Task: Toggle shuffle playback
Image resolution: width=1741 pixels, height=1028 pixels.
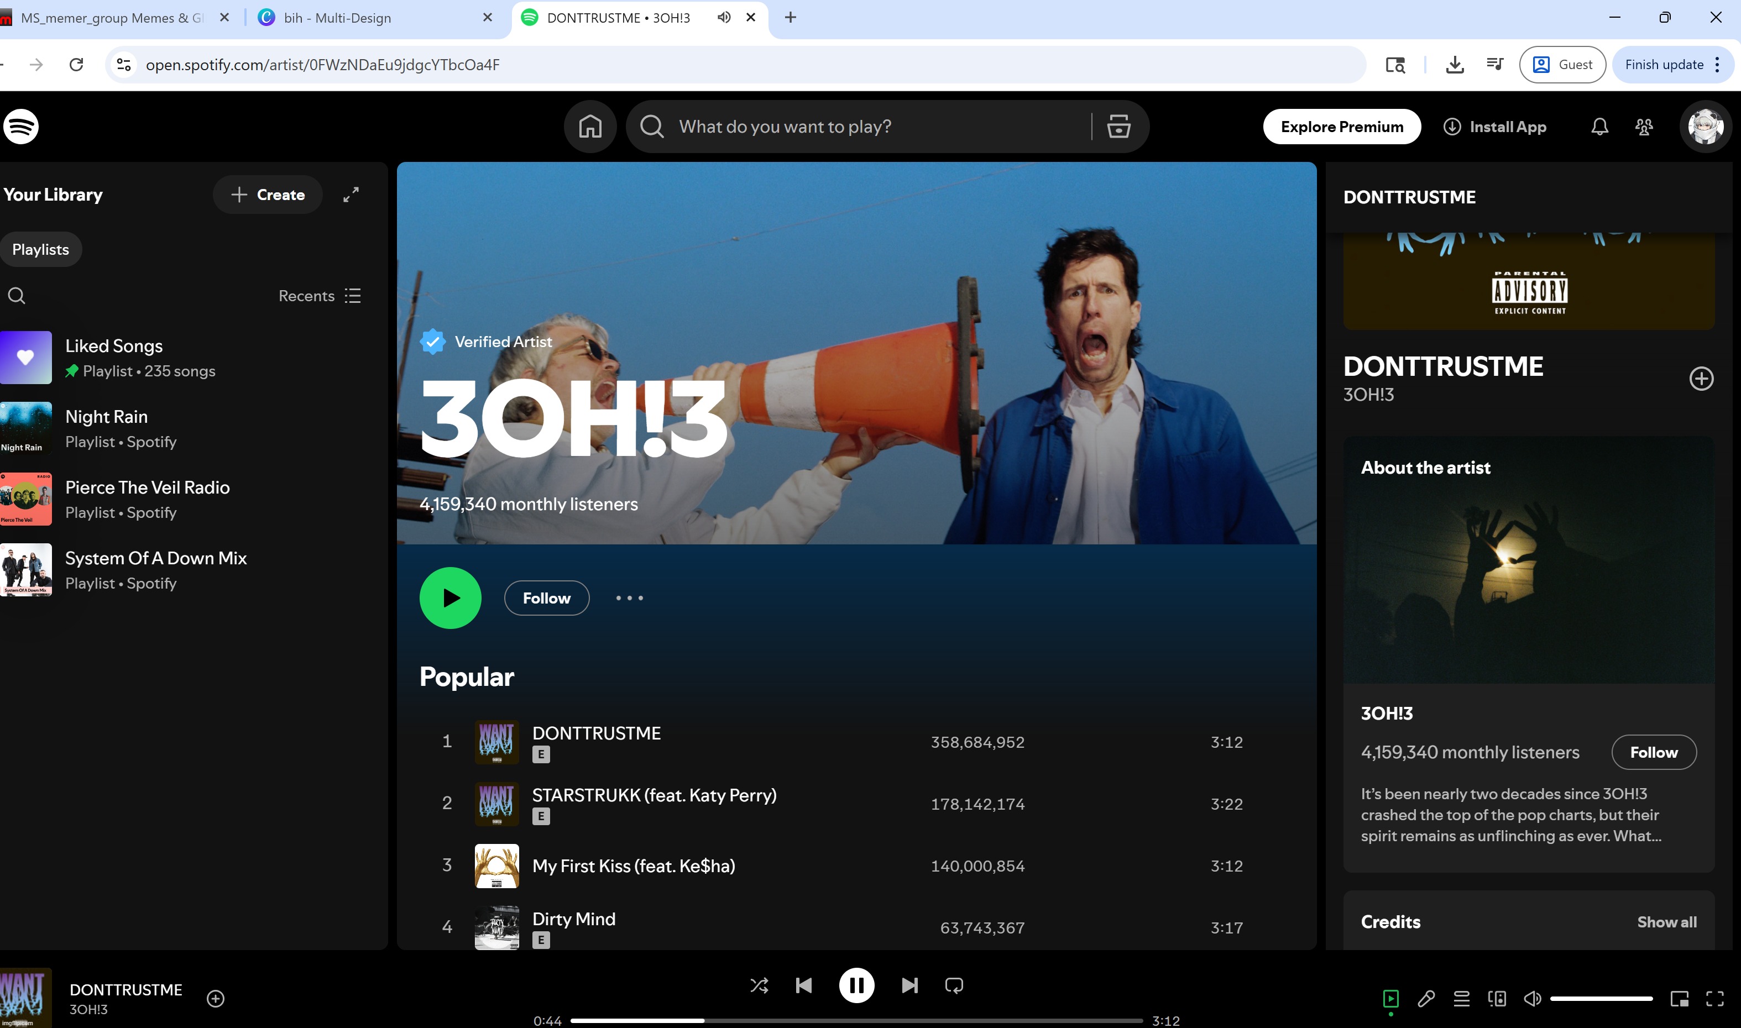Action: tap(759, 985)
